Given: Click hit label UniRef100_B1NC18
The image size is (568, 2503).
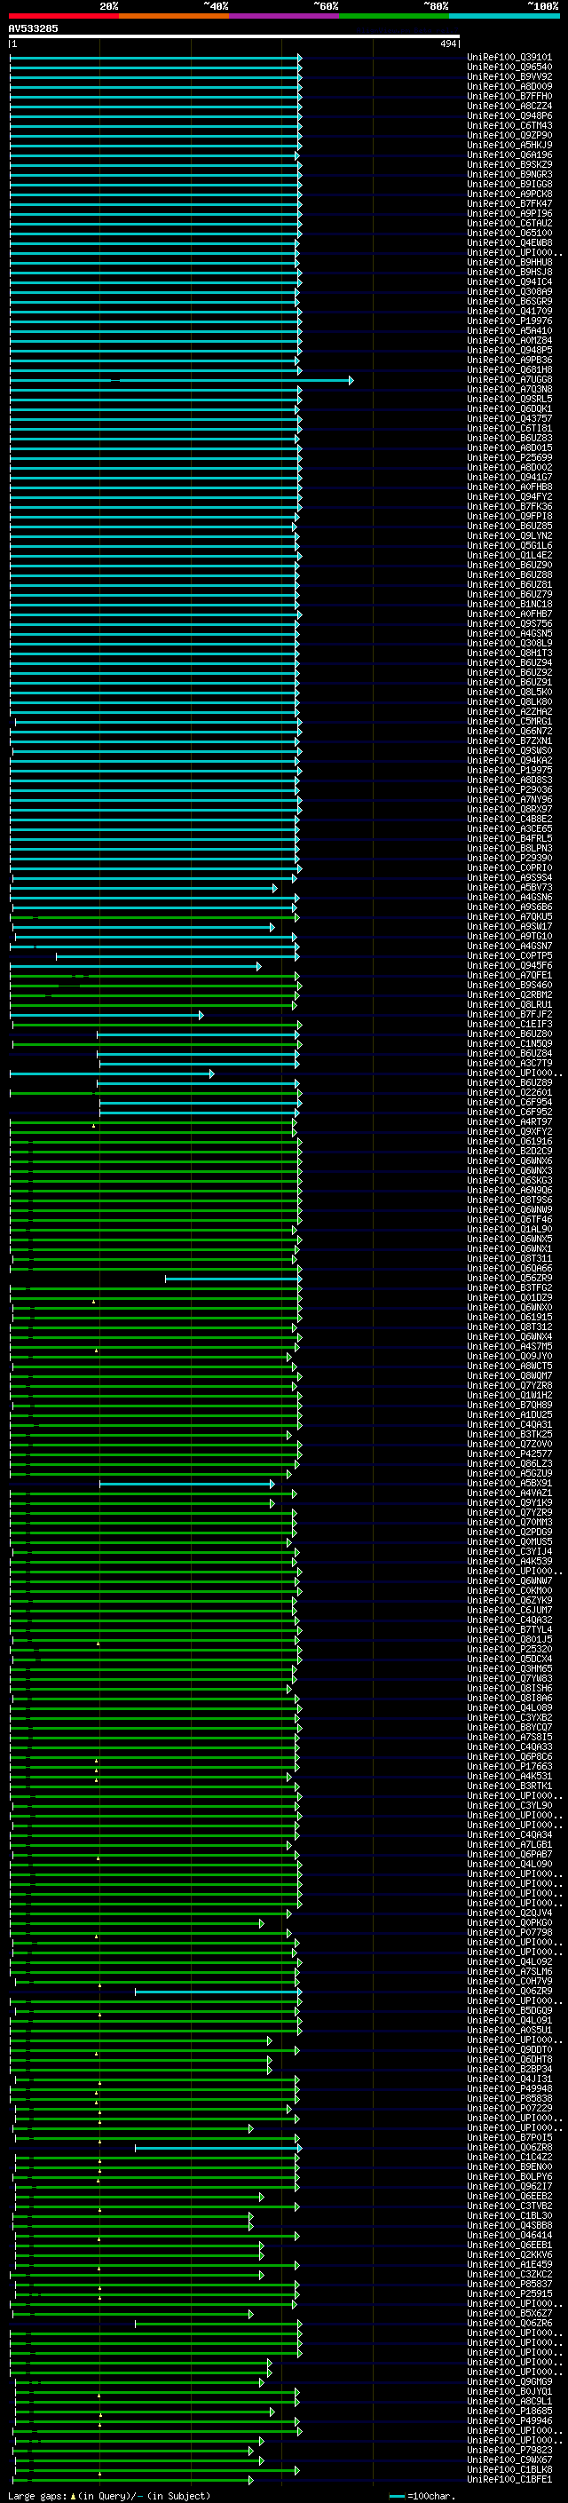Looking at the screenshot, I should pos(509,605).
